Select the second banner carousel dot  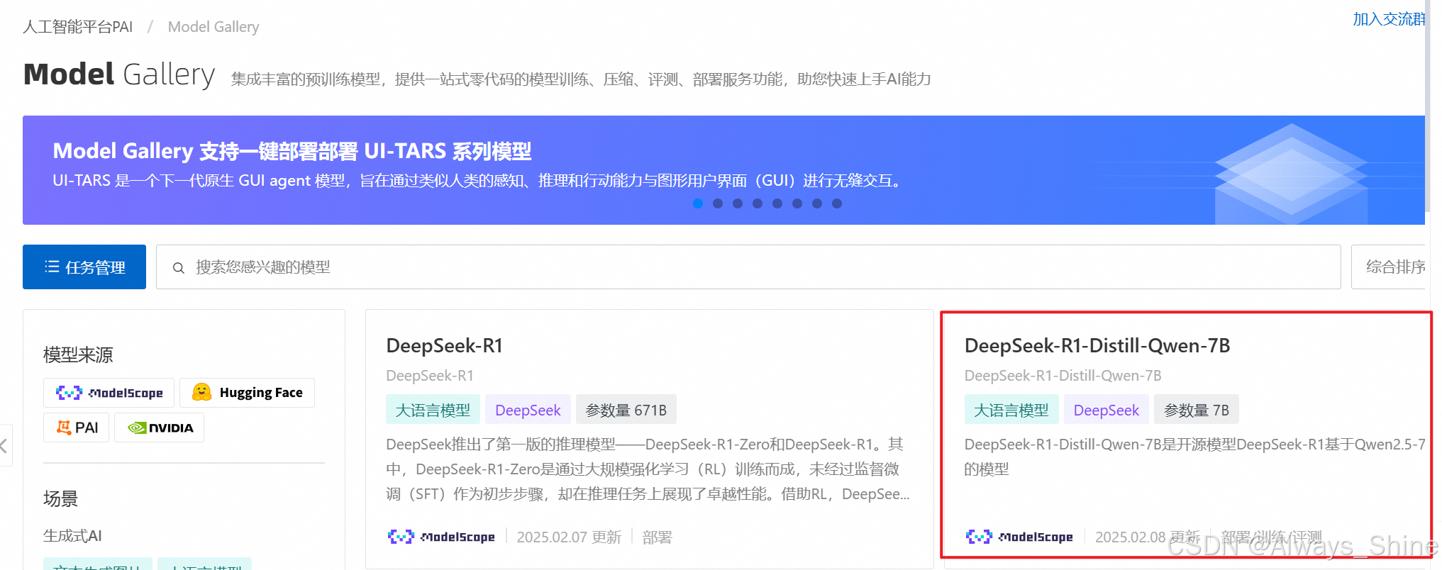(718, 203)
